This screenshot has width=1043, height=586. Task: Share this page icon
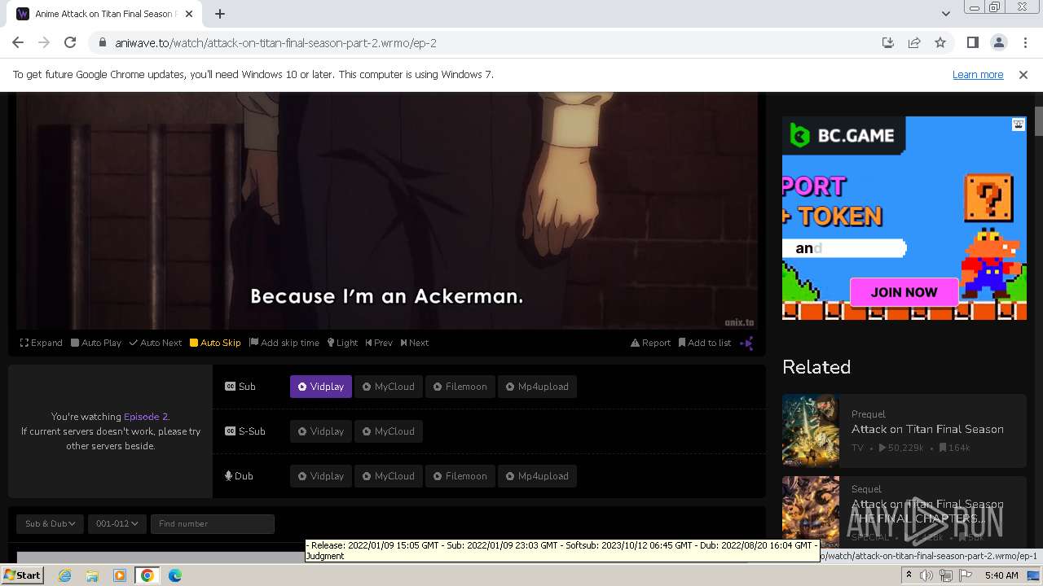pos(914,43)
